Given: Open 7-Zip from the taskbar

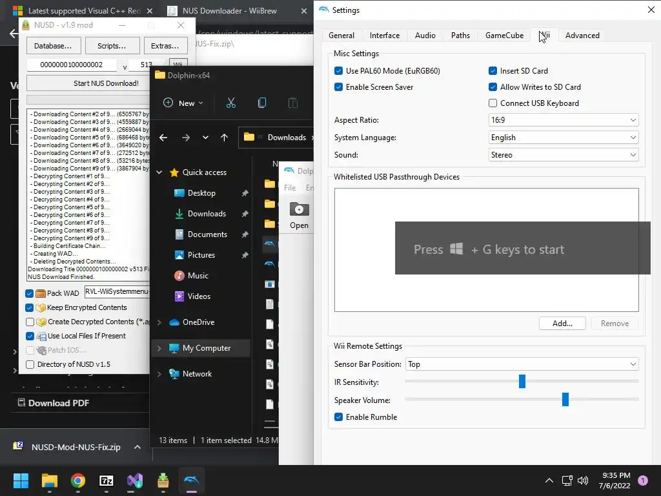Looking at the screenshot, I should click(107, 480).
